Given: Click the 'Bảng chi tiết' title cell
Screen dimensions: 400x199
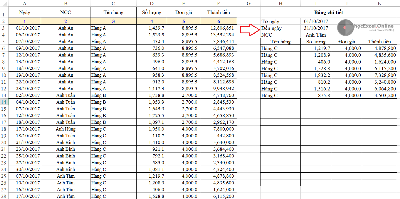Looking at the screenshot, I should click(x=329, y=12).
